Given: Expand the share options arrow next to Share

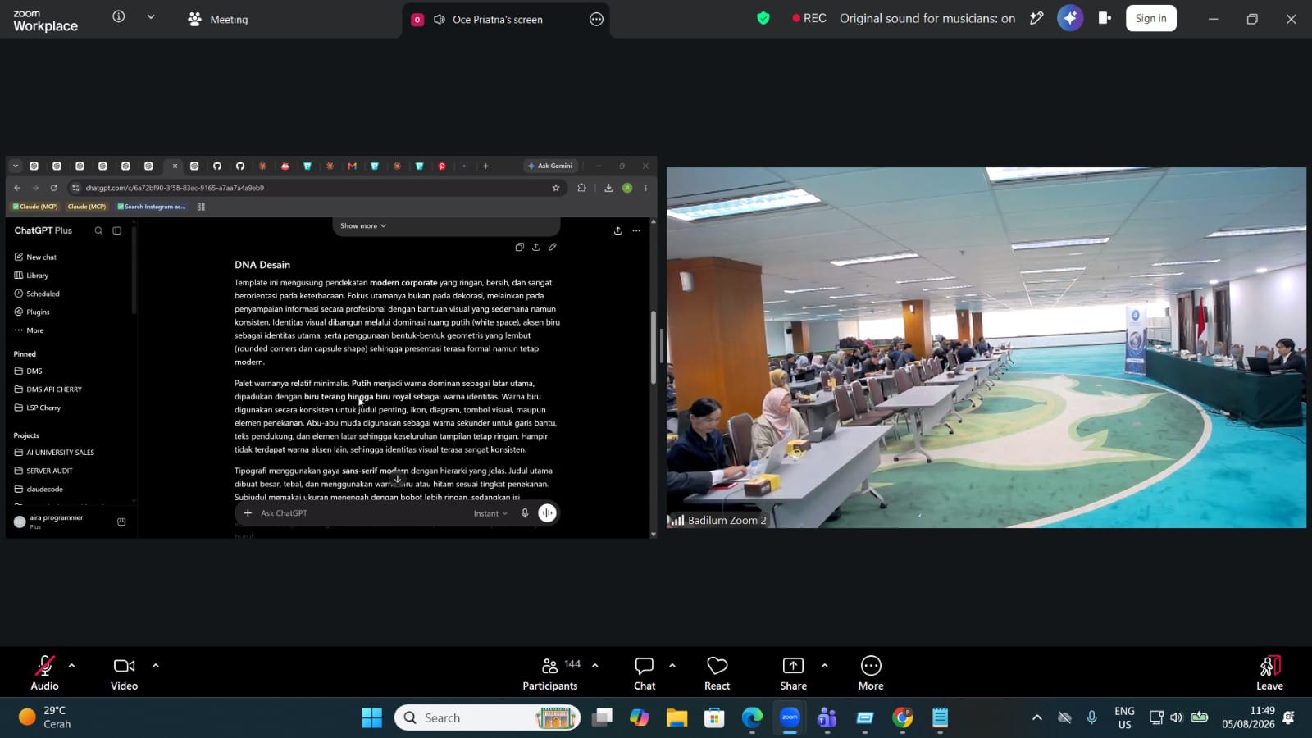Looking at the screenshot, I should pos(824,665).
